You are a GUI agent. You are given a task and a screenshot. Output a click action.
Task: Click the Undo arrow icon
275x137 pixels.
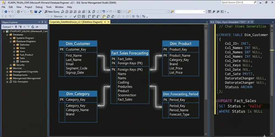pos(103,12)
